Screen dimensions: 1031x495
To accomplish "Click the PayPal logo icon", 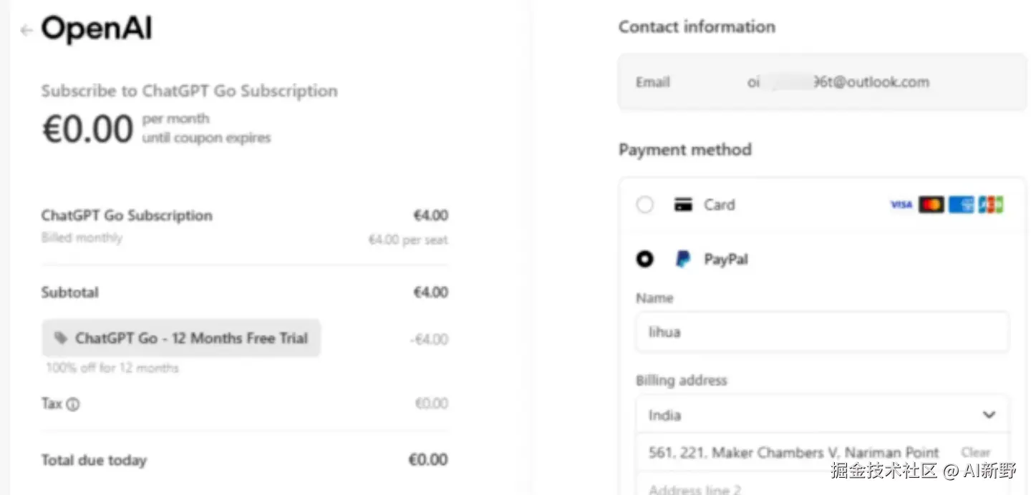I will (683, 259).
